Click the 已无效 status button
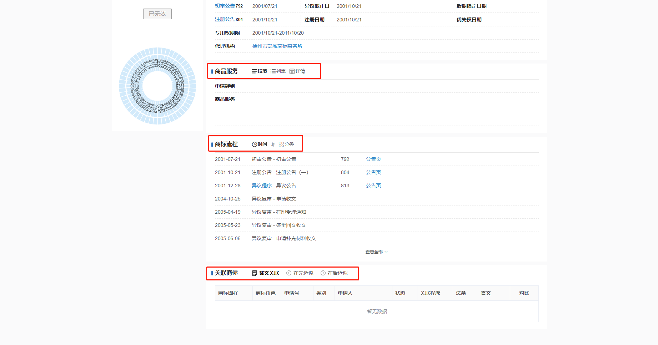This screenshot has width=658, height=345. 157,14
